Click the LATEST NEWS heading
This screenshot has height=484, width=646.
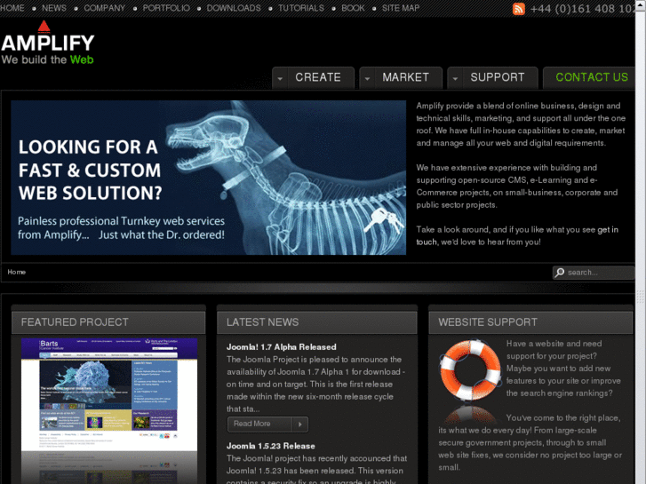pos(262,322)
